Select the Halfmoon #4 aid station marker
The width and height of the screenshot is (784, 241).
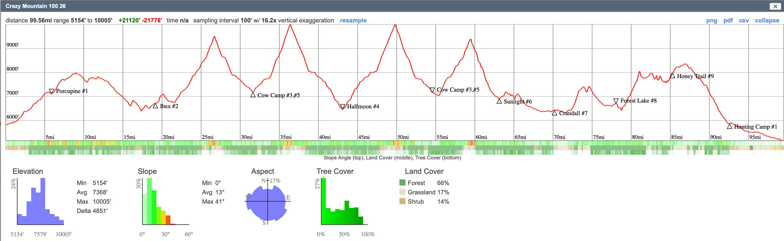pyautogui.click(x=342, y=107)
